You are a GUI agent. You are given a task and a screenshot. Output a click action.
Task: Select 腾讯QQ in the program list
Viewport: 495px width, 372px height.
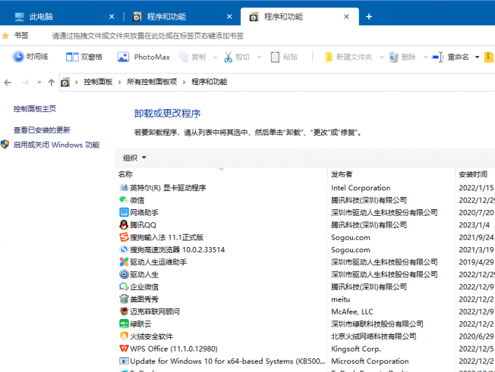click(x=143, y=225)
